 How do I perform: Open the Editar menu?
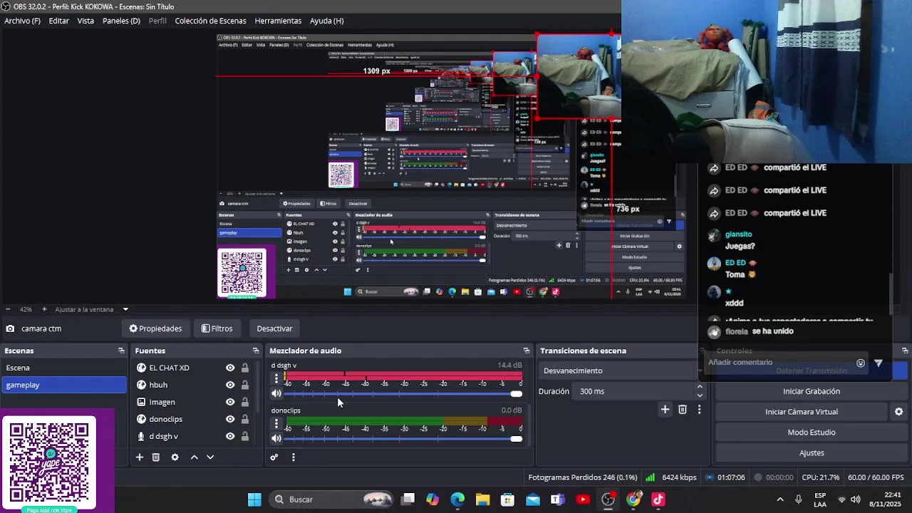[59, 21]
